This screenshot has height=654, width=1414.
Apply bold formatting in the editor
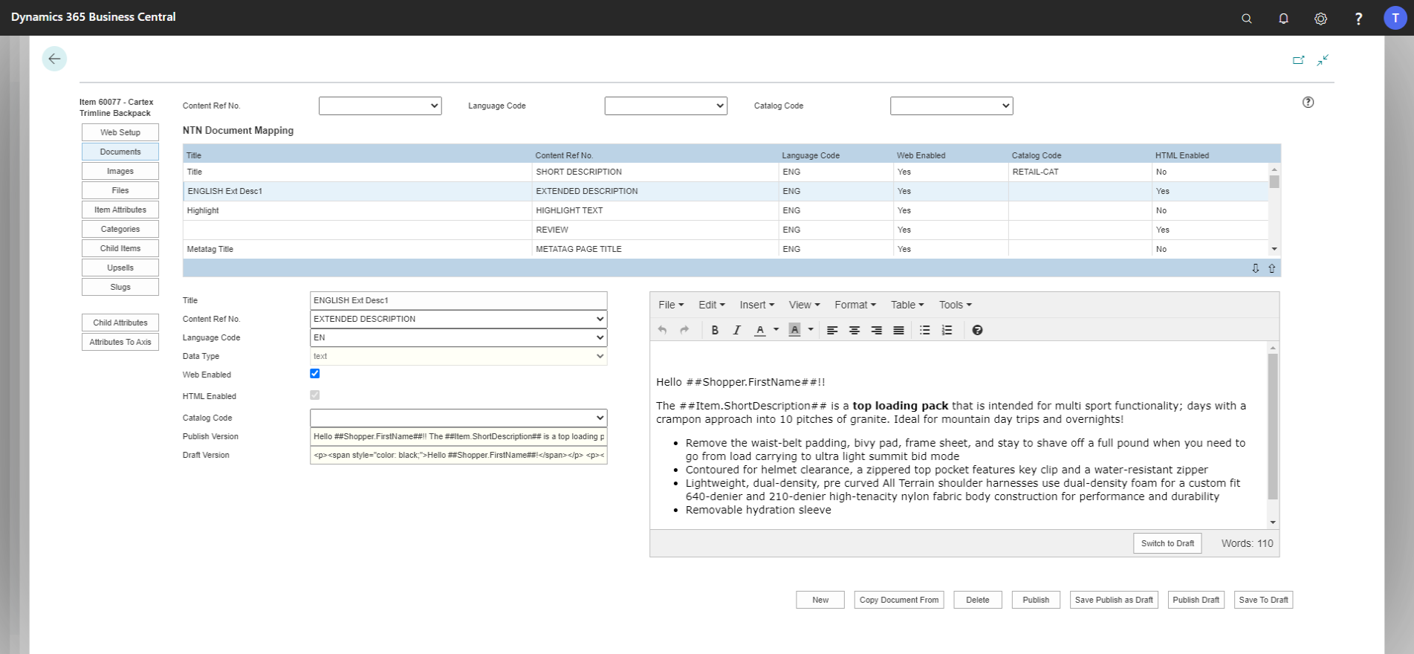(715, 330)
